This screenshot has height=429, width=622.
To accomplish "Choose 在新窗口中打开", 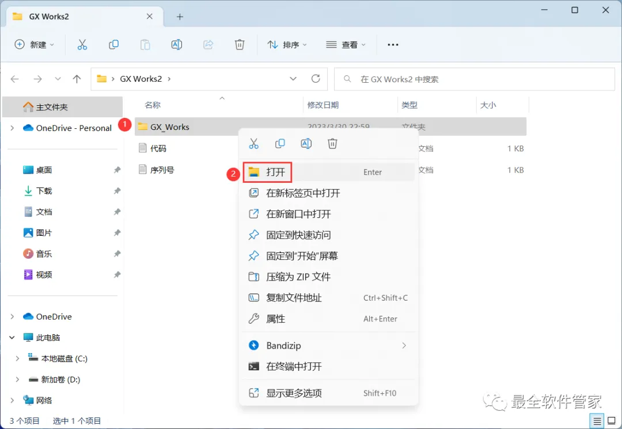I will (329, 214).
